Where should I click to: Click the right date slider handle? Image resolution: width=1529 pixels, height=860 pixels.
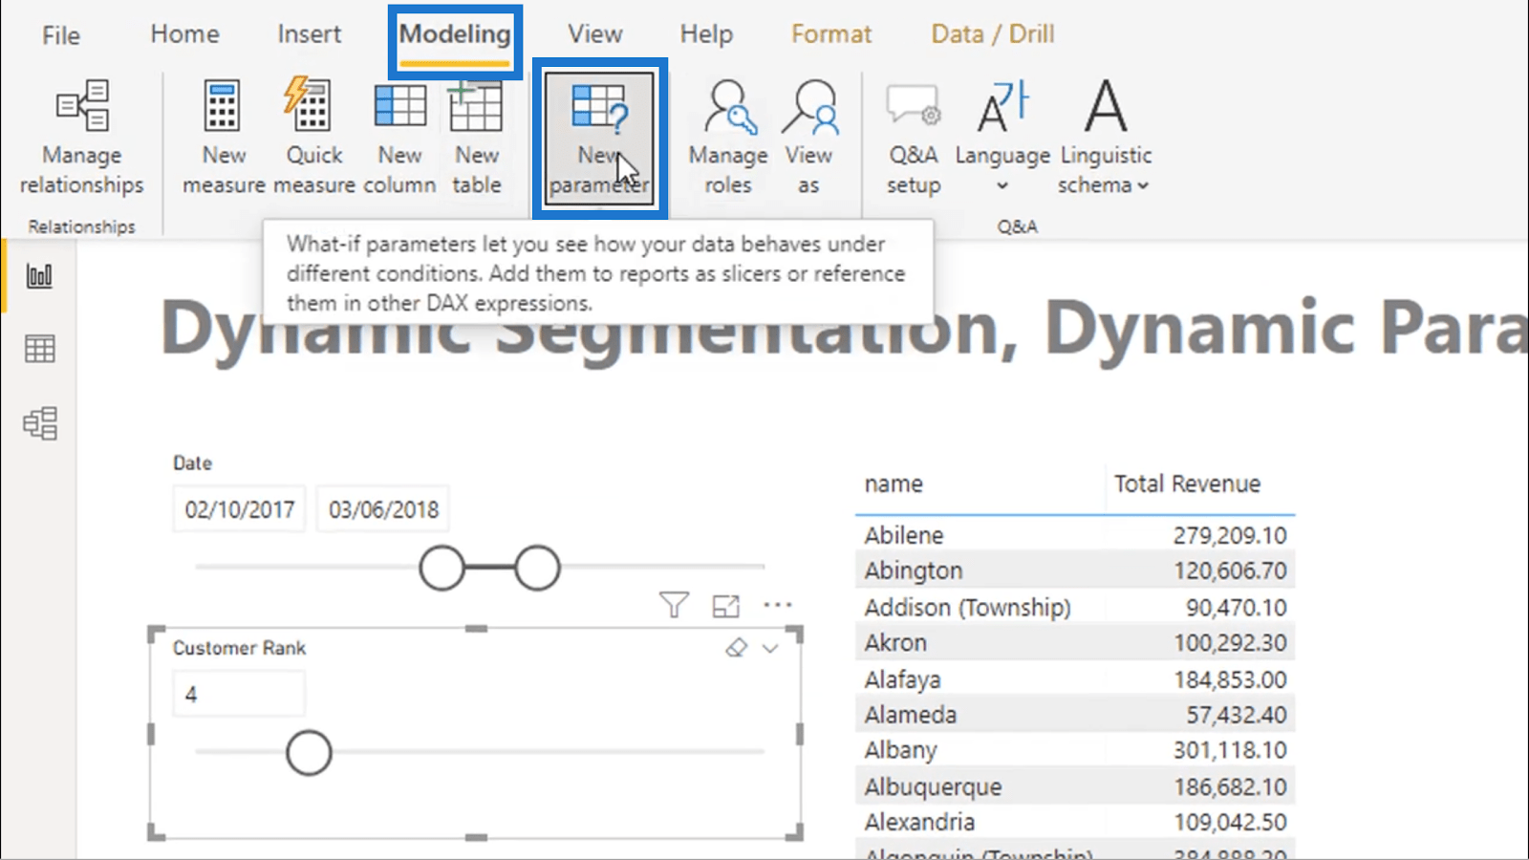[537, 568]
